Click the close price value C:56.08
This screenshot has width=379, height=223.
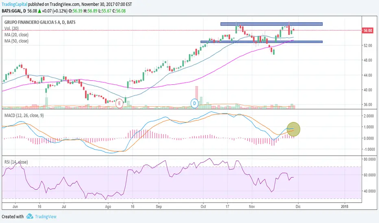119,11
